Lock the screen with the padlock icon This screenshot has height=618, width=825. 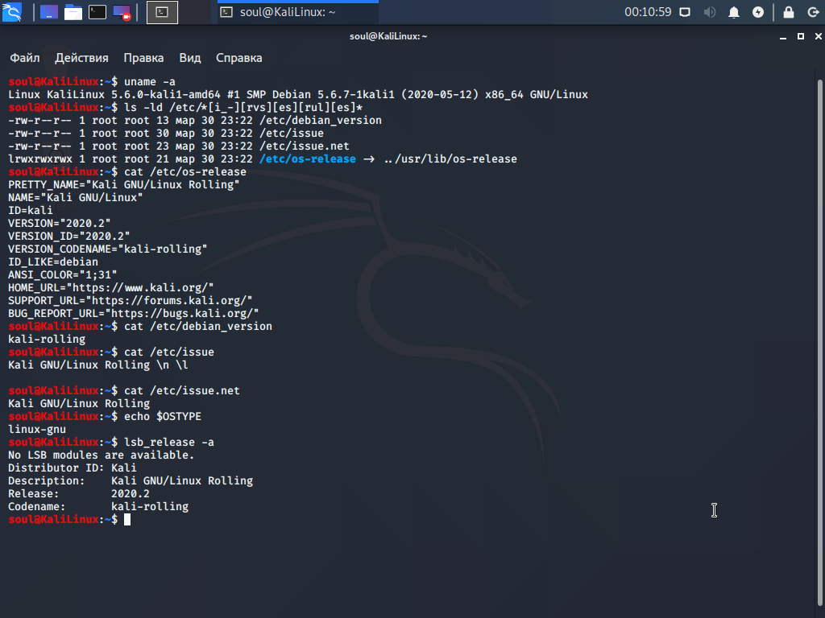789,12
